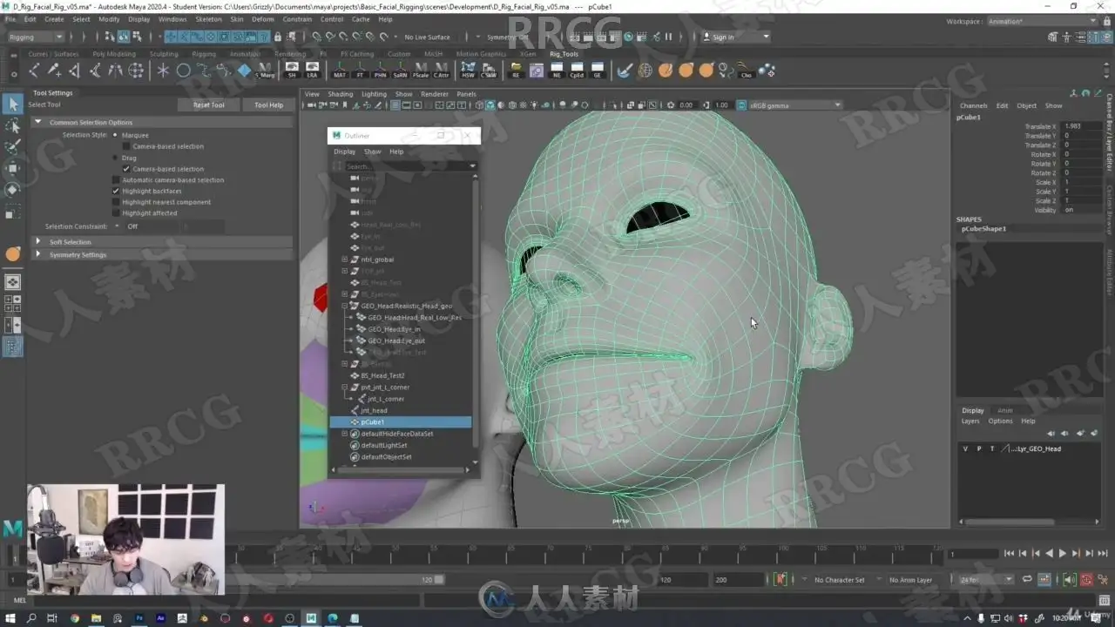The height and width of the screenshot is (627, 1115).
Task: Activate the Lasso select tool
Action: pyautogui.click(x=13, y=126)
